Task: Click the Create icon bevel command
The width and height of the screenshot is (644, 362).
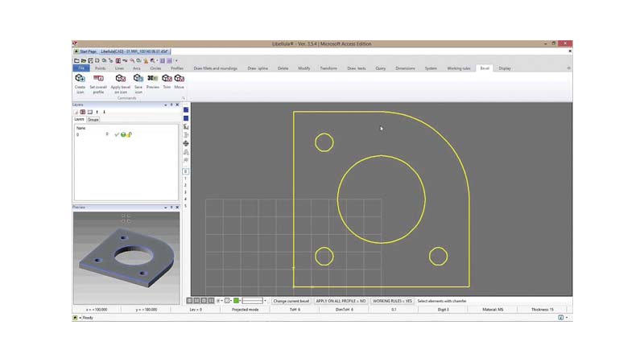Action: click(x=80, y=82)
